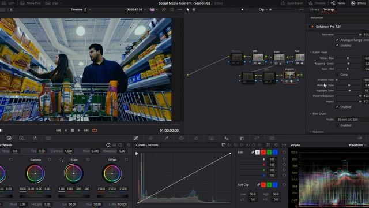Screen dimensions: 369x208
Task: Open the Qualifier eyedropper palette
Action: click(166, 138)
